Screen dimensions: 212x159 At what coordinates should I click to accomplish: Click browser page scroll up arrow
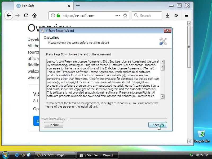pyautogui.click(x=189, y=23)
